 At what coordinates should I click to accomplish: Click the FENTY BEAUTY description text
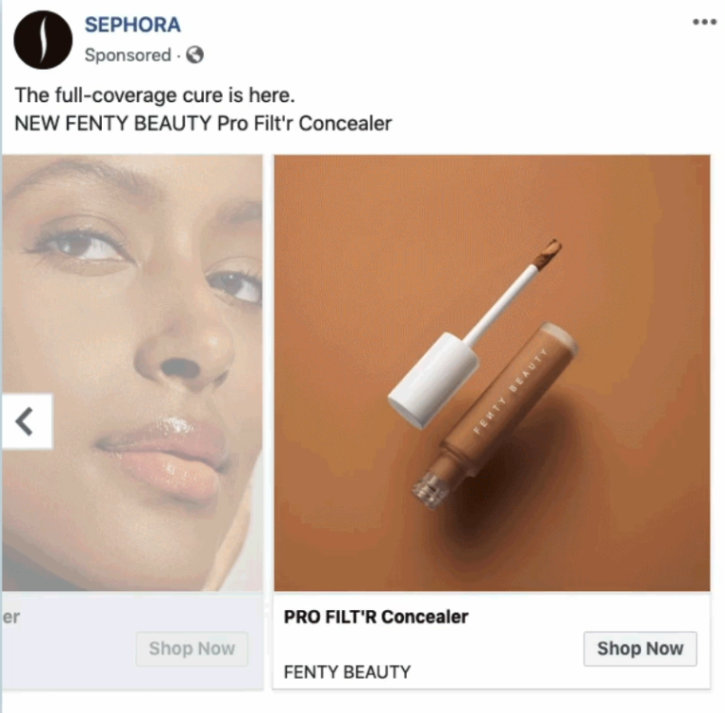(x=347, y=671)
